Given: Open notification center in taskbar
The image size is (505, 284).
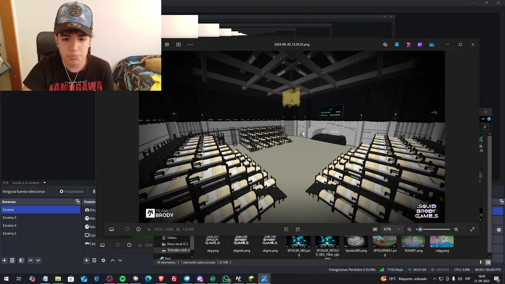Looking at the screenshot, I should tap(497, 279).
